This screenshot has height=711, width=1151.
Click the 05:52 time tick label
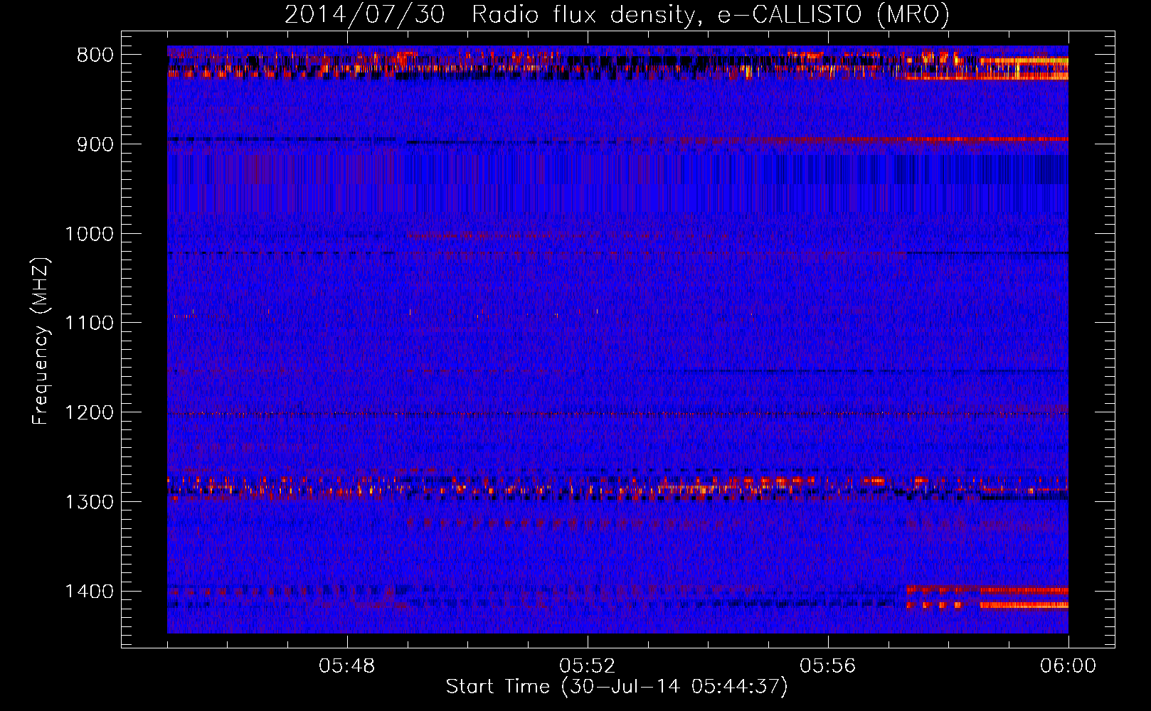click(587, 666)
